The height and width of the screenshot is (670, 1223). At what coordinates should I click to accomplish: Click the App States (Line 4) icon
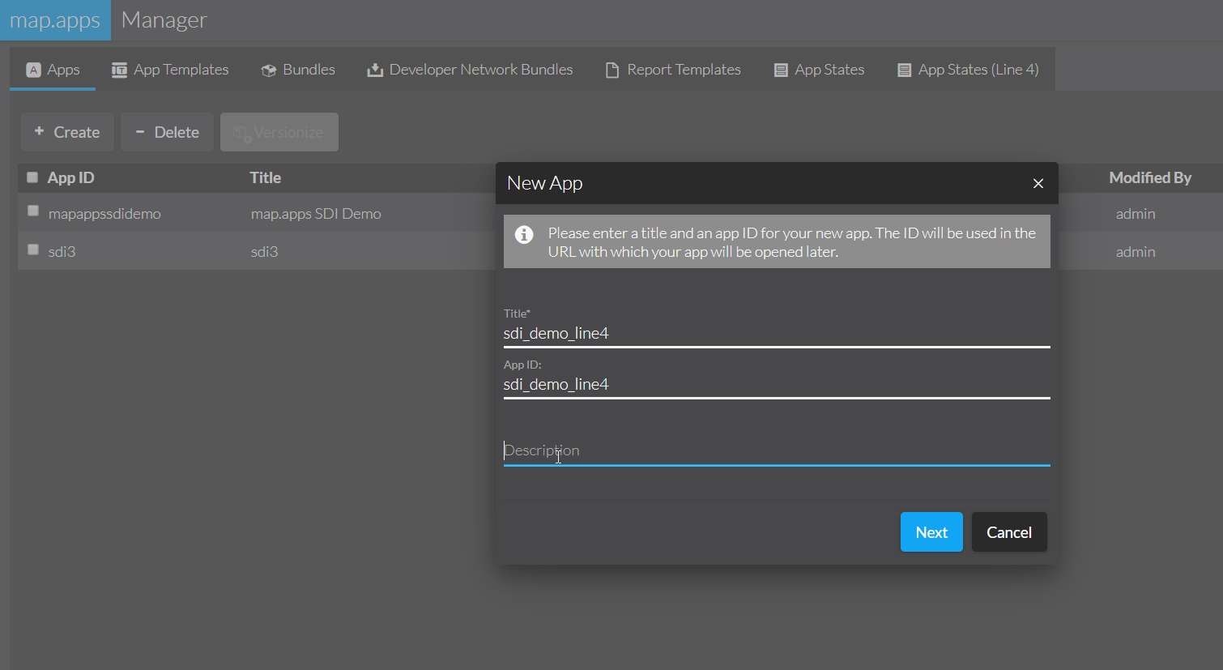903,70
